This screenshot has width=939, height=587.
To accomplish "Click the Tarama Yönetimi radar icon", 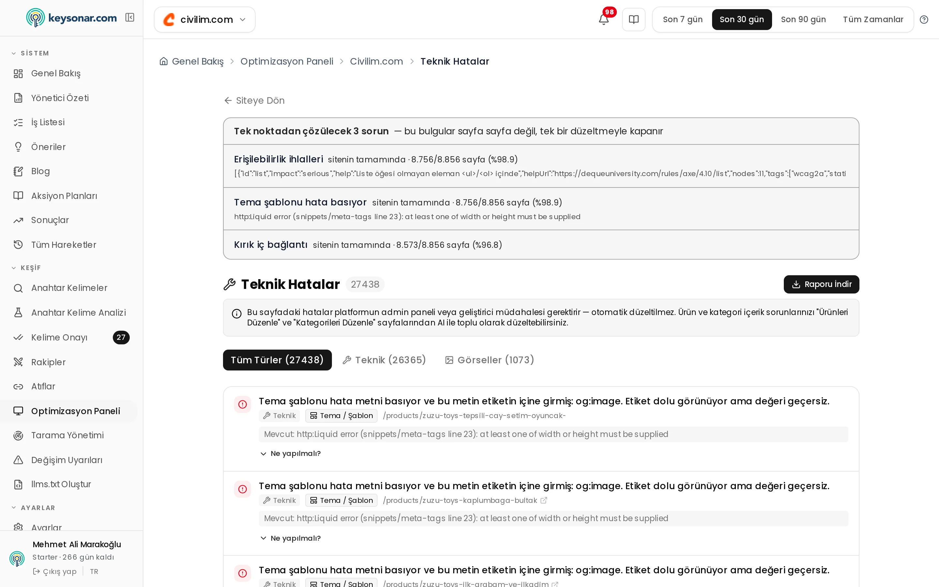I will point(18,435).
